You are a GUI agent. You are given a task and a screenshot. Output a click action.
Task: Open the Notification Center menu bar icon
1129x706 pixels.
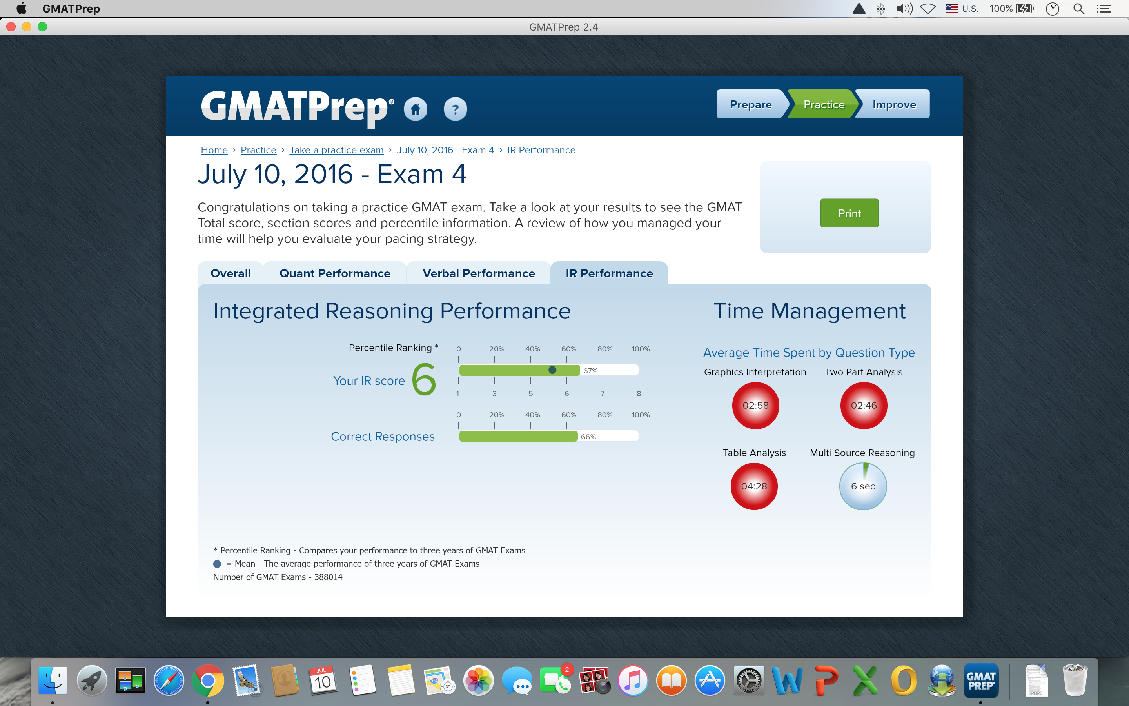point(1104,8)
